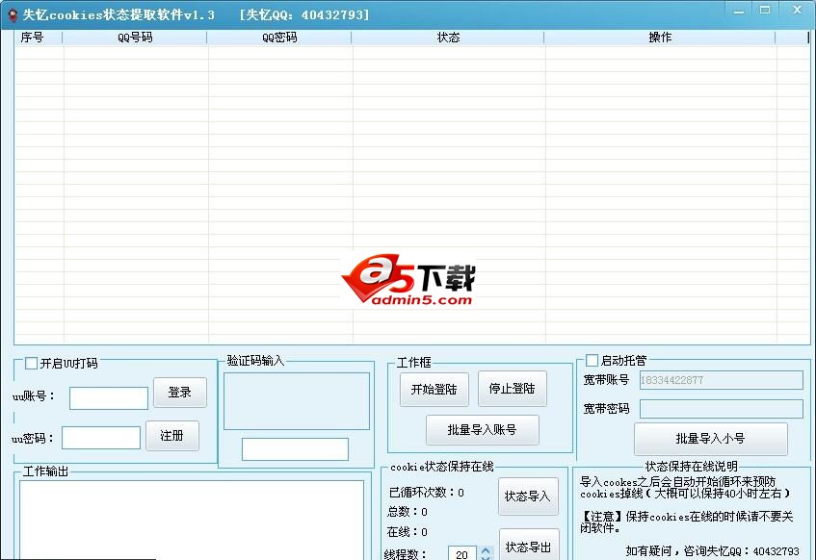This screenshot has width=816, height=560.
Task: Click the 总数：0 text
Action: pyautogui.click(x=408, y=512)
